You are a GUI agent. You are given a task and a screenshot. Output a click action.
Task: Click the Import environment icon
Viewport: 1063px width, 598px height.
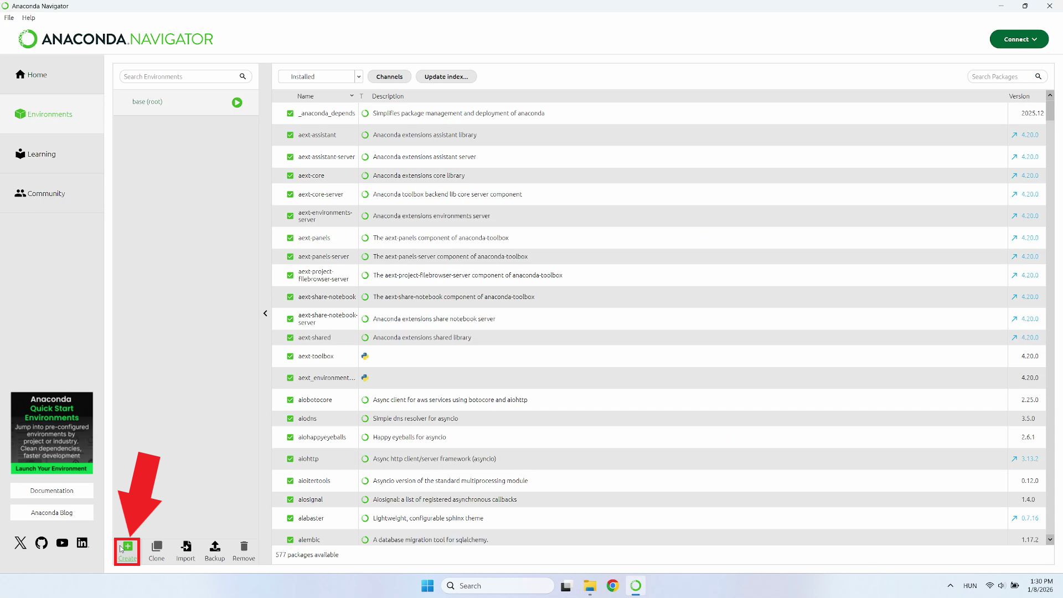185,547
